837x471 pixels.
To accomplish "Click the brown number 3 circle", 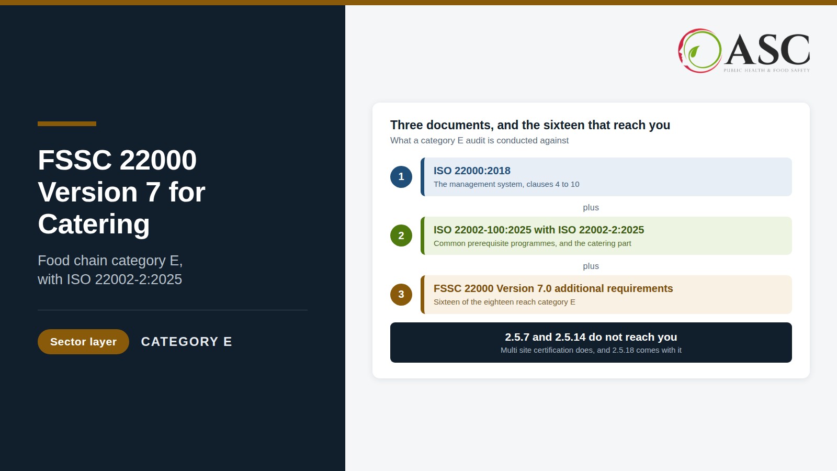I will 401,294.
